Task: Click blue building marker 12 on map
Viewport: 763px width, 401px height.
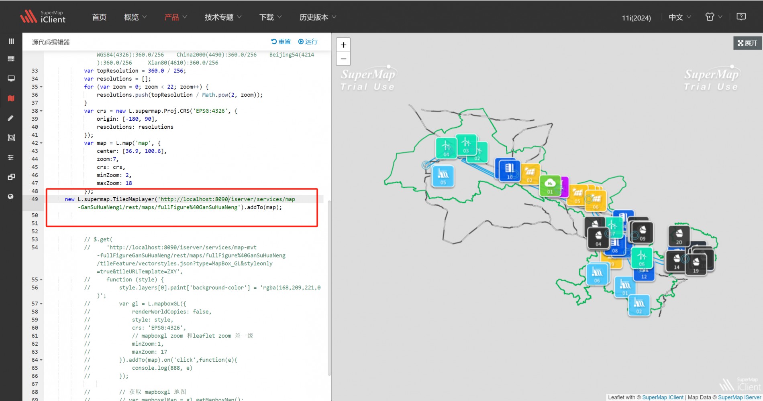Action: (644, 275)
